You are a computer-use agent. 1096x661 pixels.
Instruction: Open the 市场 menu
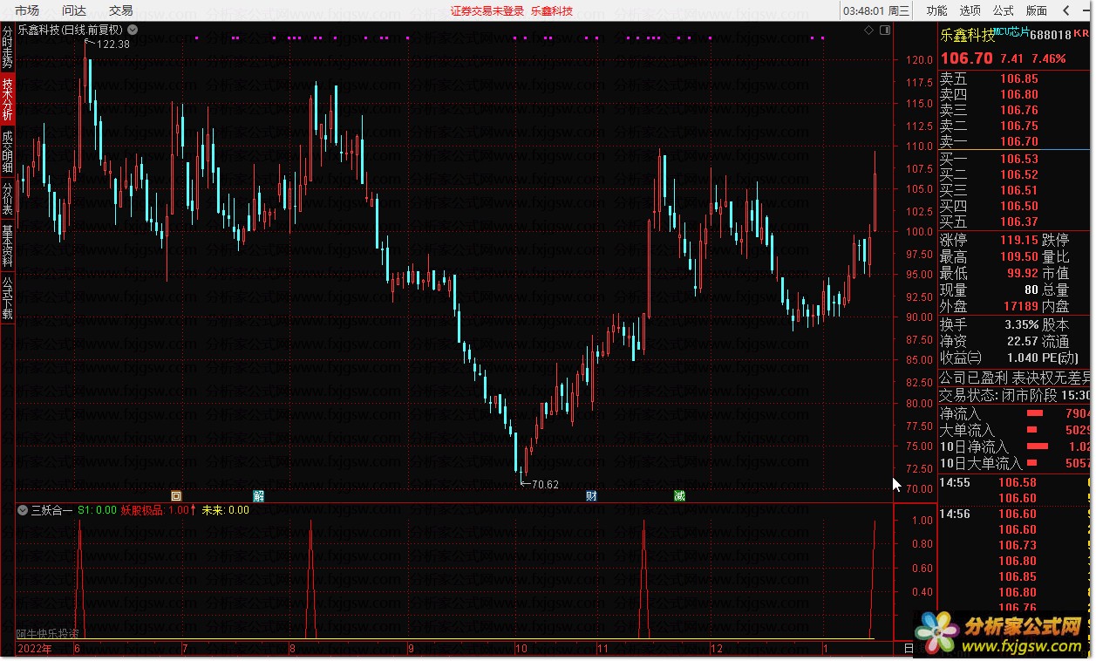[27, 10]
